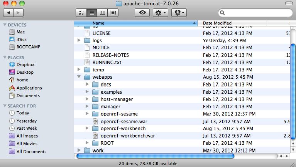The height and width of the screenshot is (167, 296).
Task: Expand the examples folder
Action: tap(87, 92)
